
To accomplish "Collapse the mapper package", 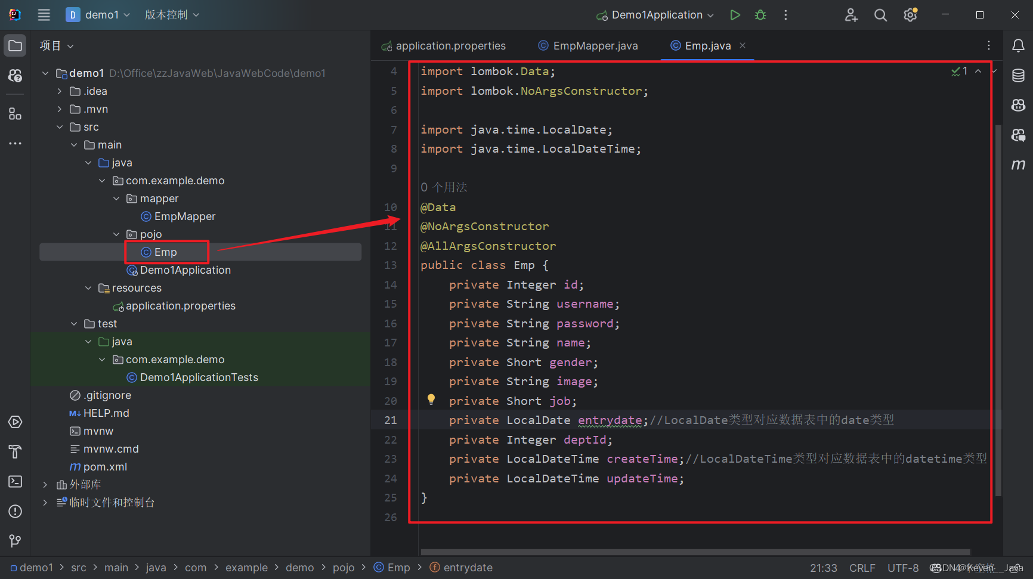I will (x=116, y=199).
